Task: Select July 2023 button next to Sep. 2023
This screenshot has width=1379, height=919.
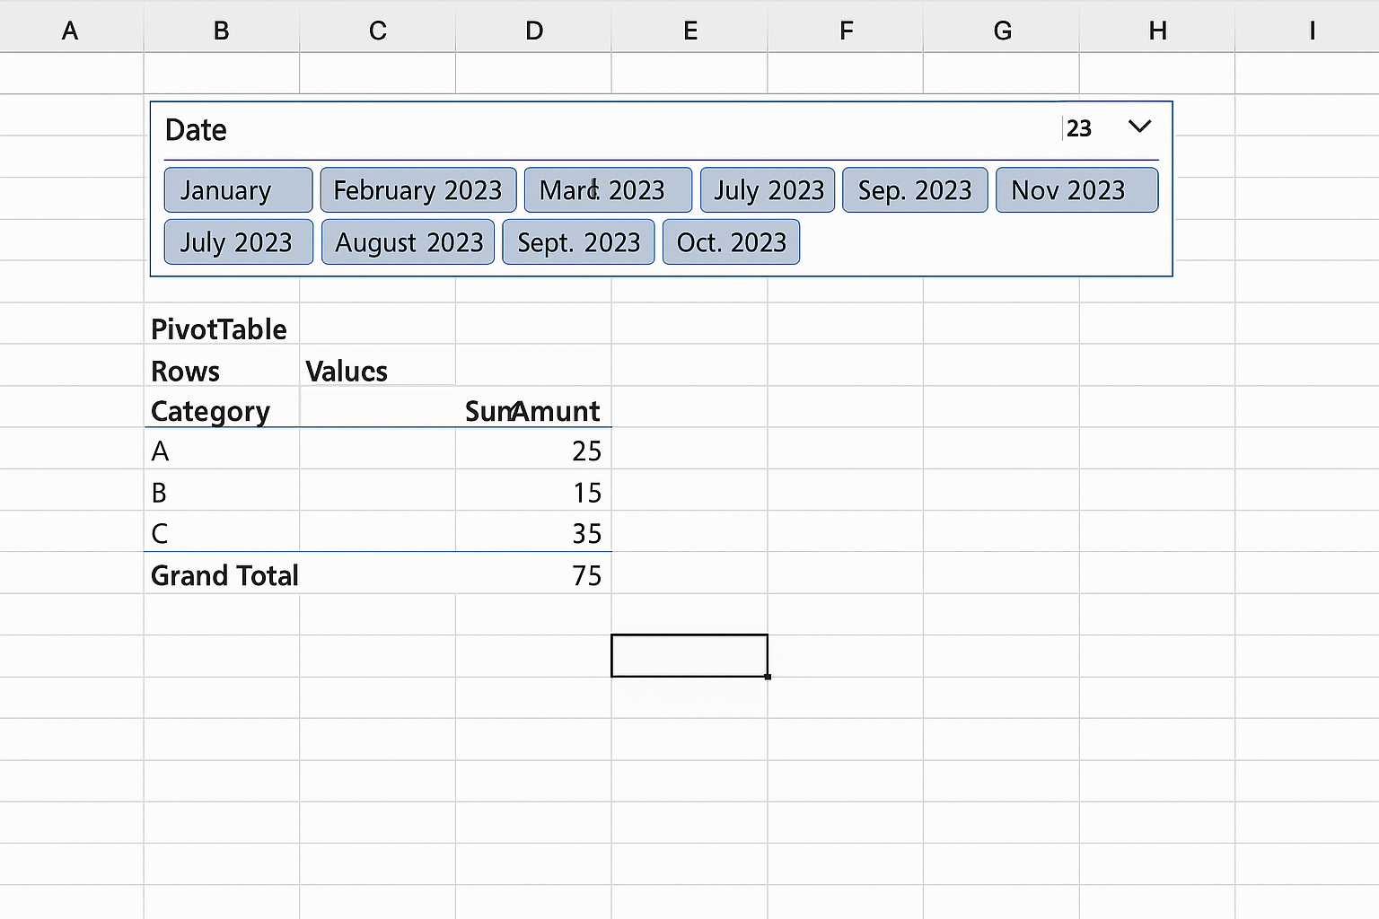Action: [768, 190]
